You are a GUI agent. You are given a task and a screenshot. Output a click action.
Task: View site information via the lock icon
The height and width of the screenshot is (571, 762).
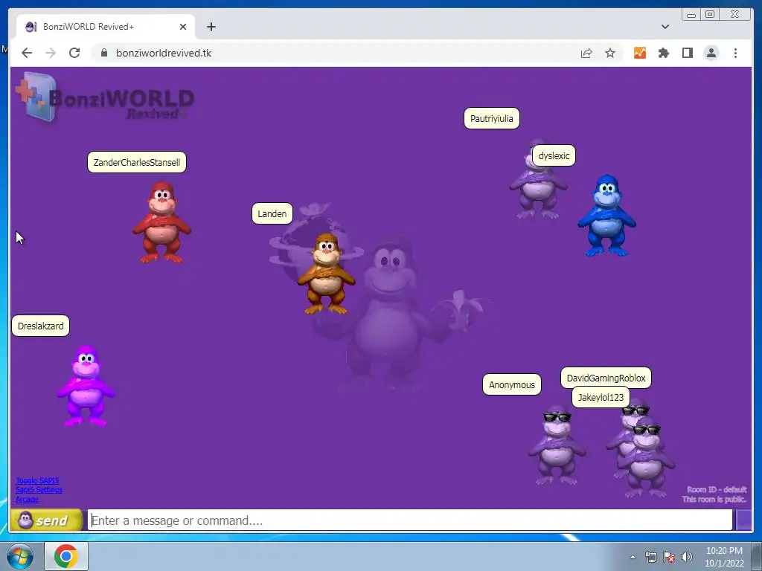(104, 53)
